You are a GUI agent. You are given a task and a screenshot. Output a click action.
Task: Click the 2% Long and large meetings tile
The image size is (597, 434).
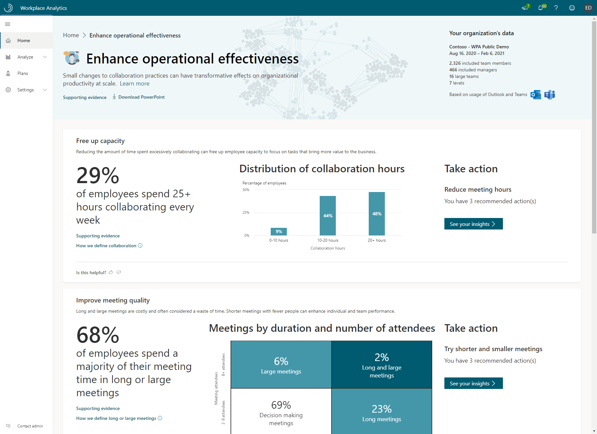382,365
